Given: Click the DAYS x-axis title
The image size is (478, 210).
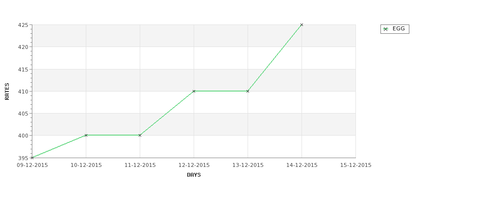Looking at the screenshot, I should 194,175.
